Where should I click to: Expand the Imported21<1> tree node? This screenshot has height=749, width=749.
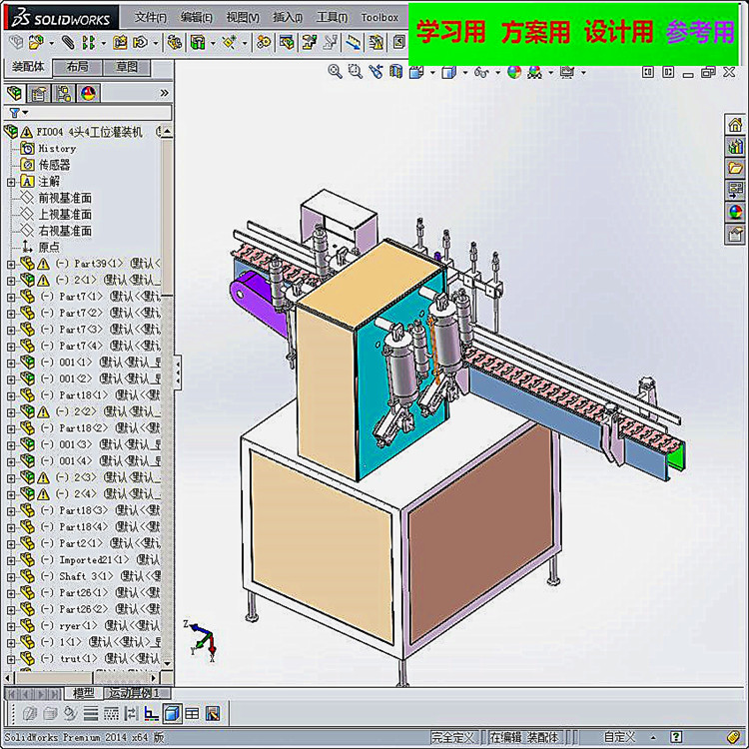tap(11, 560)
